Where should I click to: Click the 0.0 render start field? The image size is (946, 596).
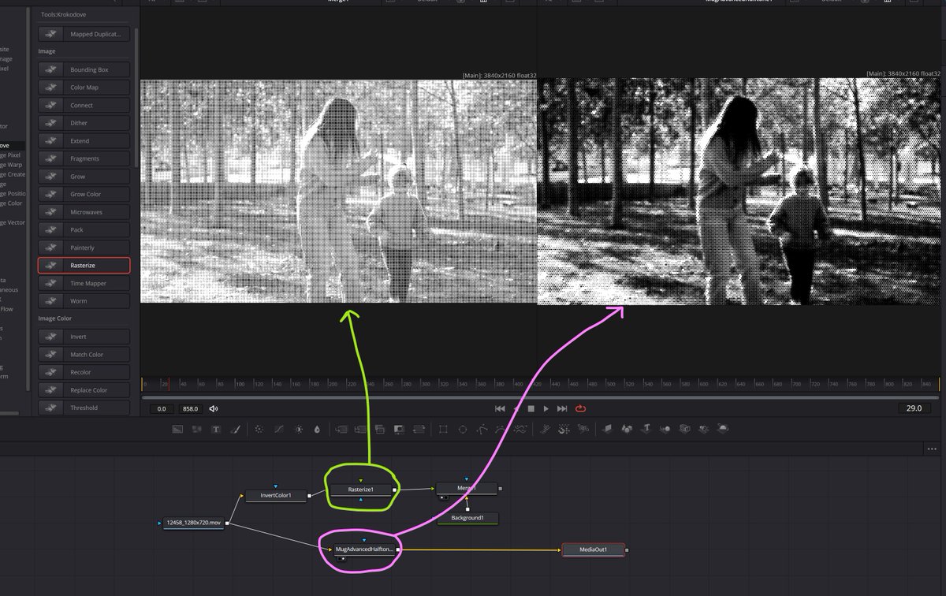pos(162,408)
